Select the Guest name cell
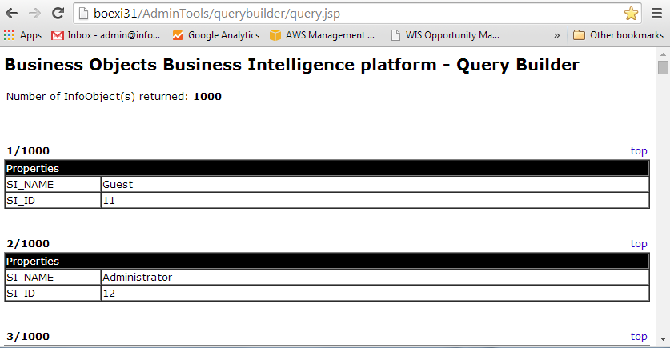 point(375,185)
